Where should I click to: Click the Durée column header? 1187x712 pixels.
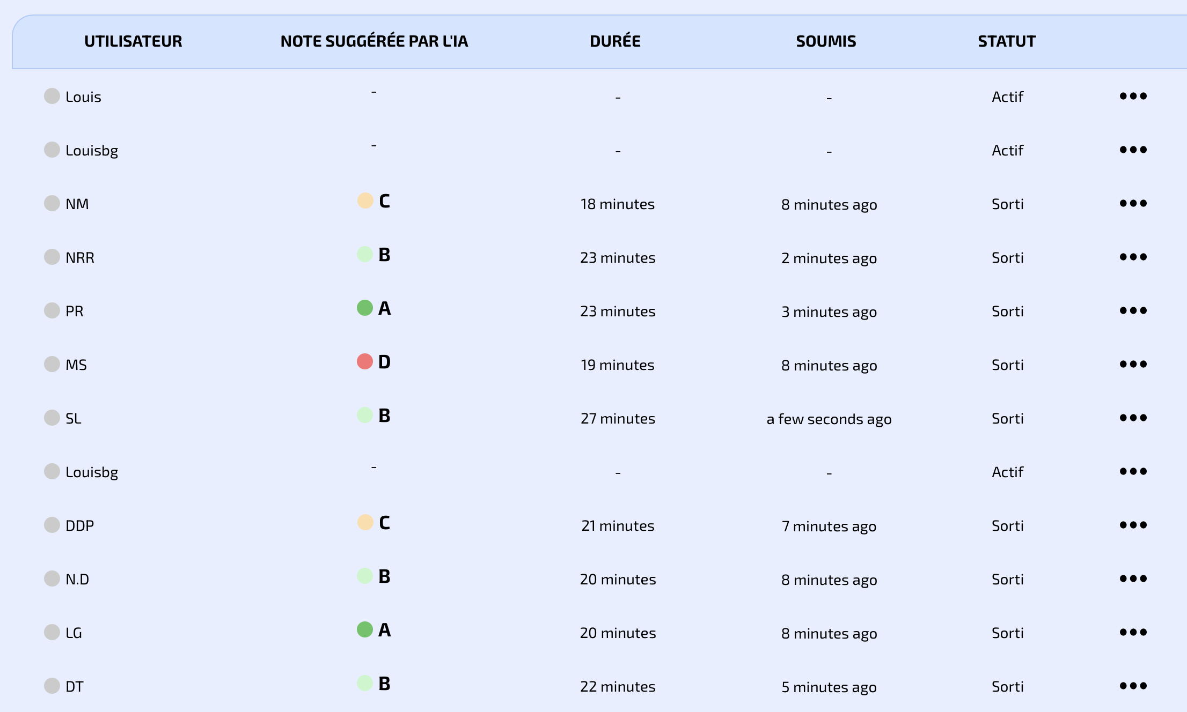click(615, 41)
